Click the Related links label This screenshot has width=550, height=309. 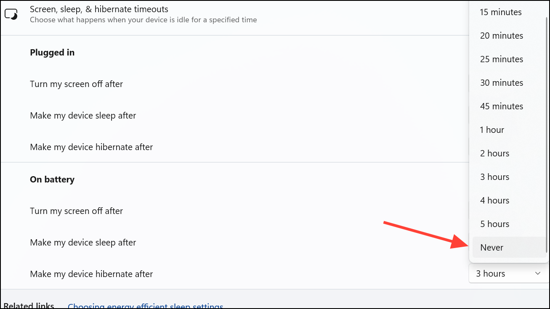click(29, 306)
